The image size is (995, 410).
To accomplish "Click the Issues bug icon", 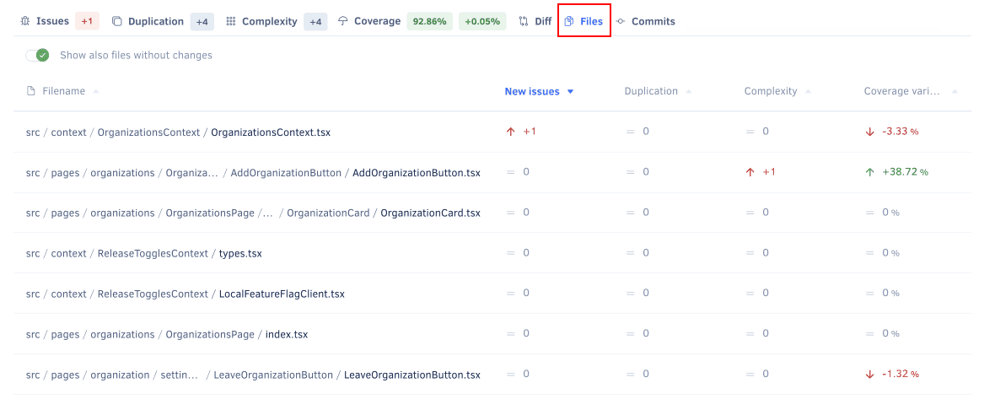I will (x=25, y=21).
